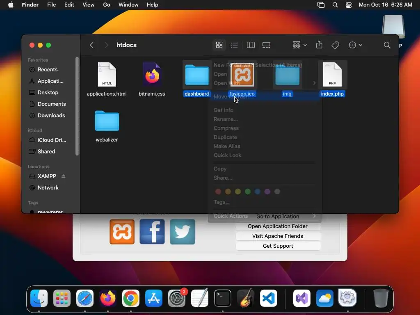Open the XAMPP volume in sidebar

click(47, 176)
